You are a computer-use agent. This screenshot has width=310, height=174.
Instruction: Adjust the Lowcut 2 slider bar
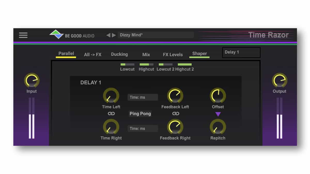166,64
